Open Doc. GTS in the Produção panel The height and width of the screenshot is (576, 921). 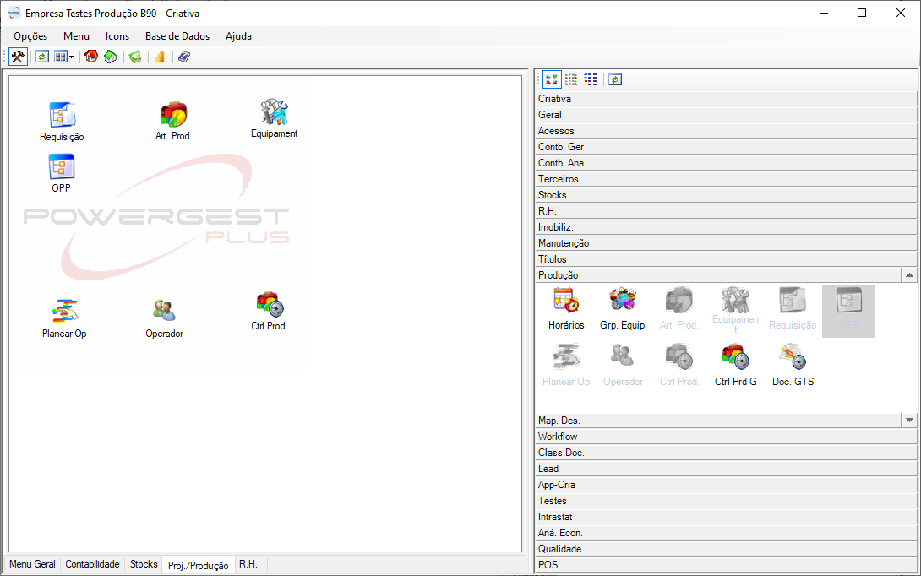pyautogui.click(x=793, y=357)
